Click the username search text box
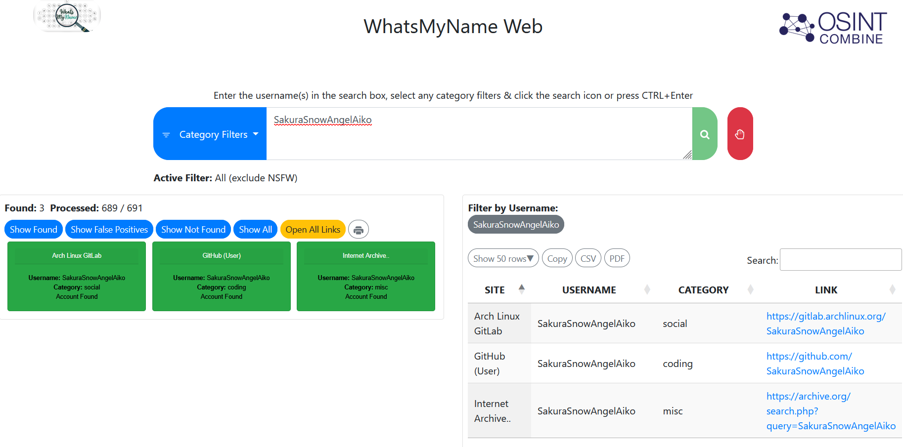903x447 pixels. [x=479, y=134]
